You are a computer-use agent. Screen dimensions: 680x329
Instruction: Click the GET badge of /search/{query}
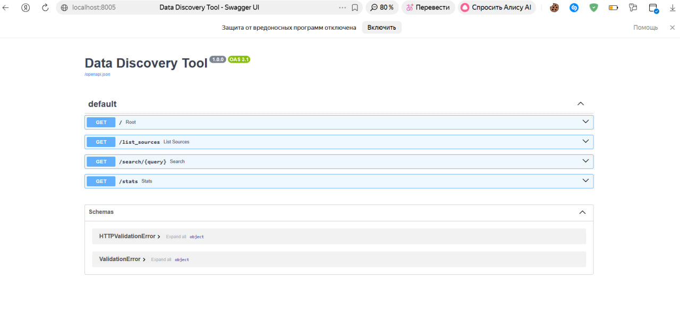pyautogui.click(x=101, y=161)
